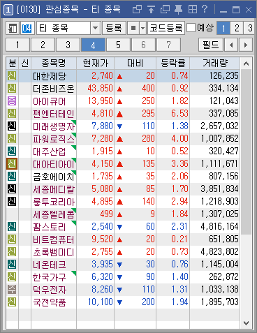Click the boxed 신 icon beside 대아티아이

(x=12, y=164)
